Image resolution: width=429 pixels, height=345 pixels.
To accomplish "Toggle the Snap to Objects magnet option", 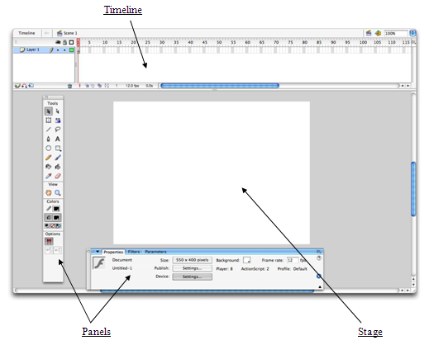I will point(49,241).
